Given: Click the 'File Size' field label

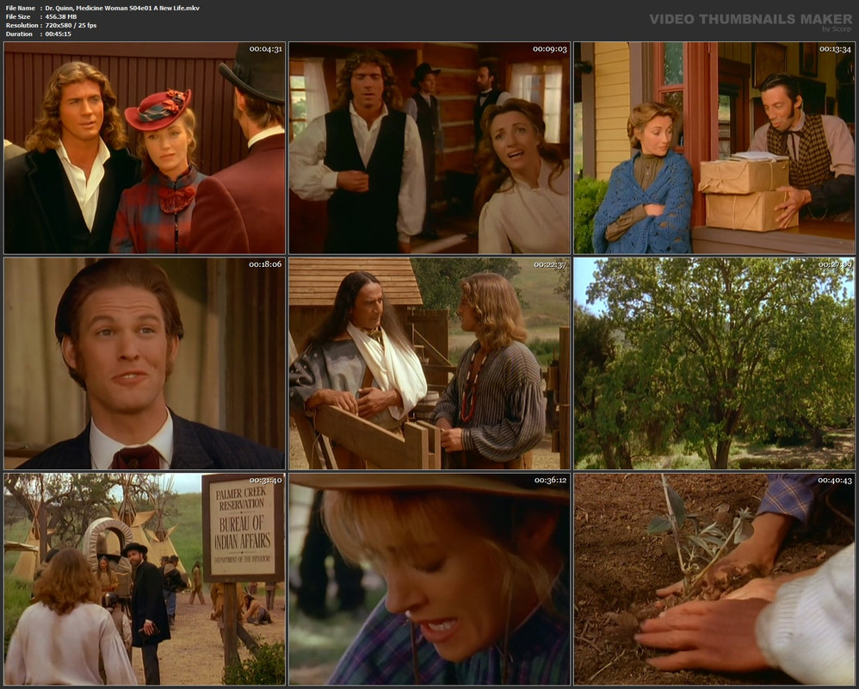Looking at the screenshot, I should [x=18, y=17].
